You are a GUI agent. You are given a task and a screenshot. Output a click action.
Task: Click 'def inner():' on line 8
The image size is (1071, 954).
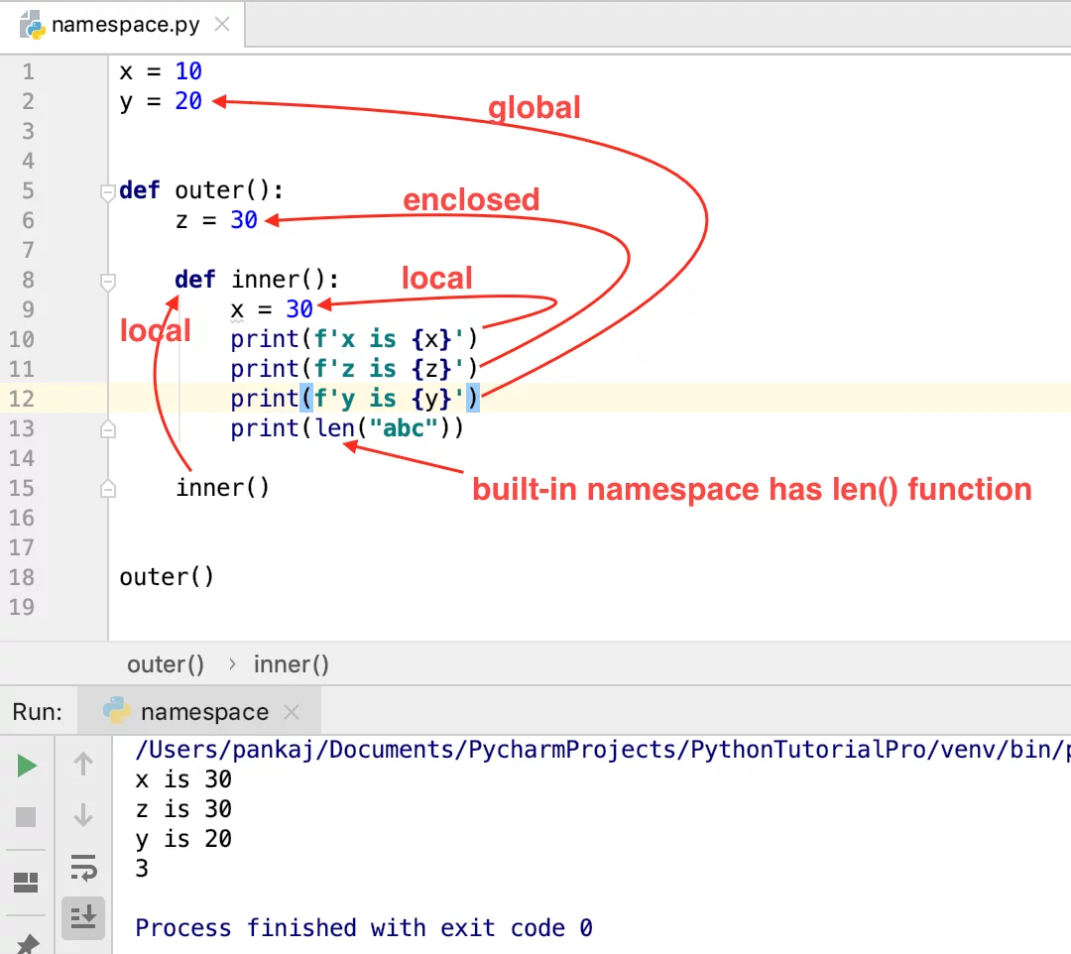(x=257, y=280)
